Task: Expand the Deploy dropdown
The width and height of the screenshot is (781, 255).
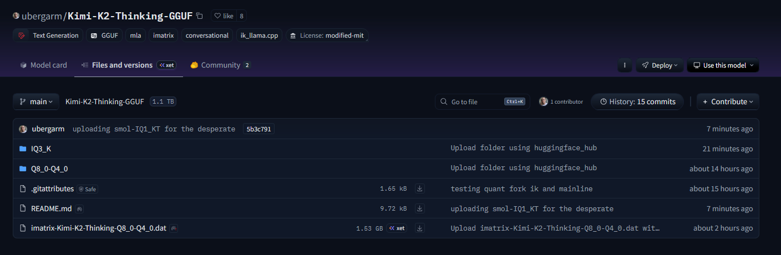Action: coord(660,65)
